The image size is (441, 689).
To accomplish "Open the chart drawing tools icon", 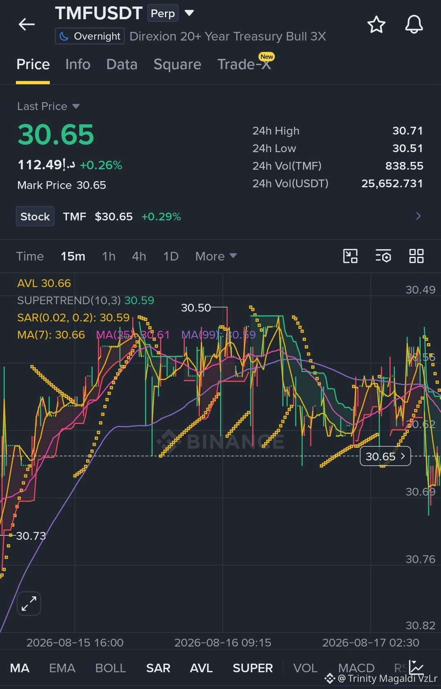I will pyautogui.click(x=350, y=256).
